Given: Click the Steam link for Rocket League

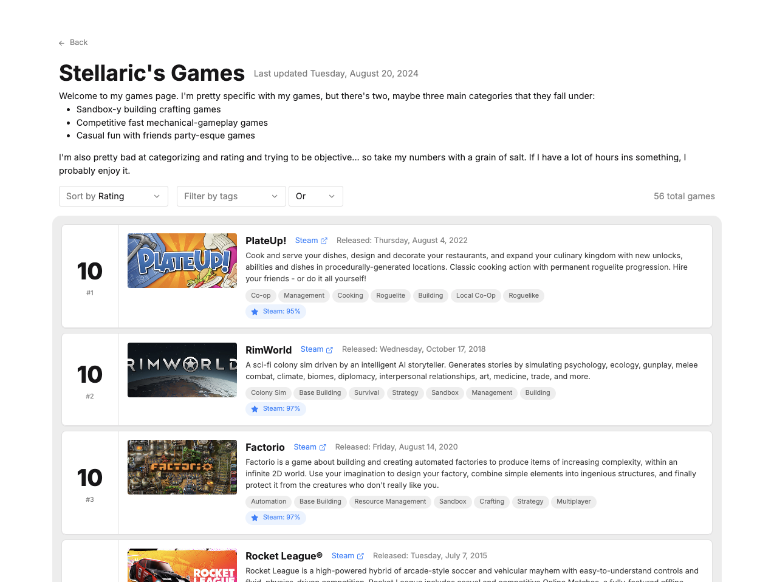Looking at the screenshot, I should (x=342, y=555).
